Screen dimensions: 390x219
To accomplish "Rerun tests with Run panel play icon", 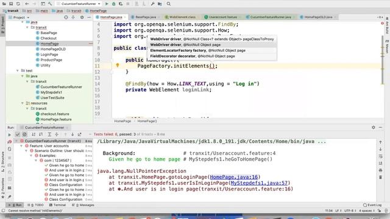I will point(10,134).
